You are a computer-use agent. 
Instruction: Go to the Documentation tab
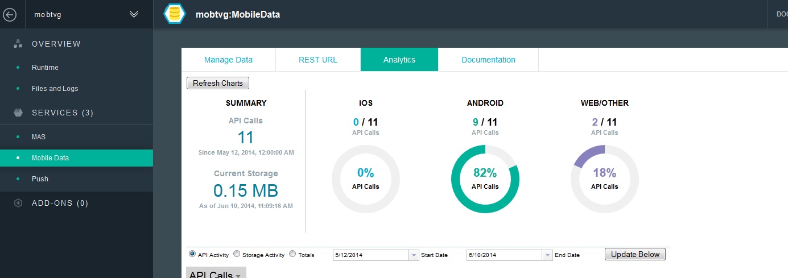(488, 60)
